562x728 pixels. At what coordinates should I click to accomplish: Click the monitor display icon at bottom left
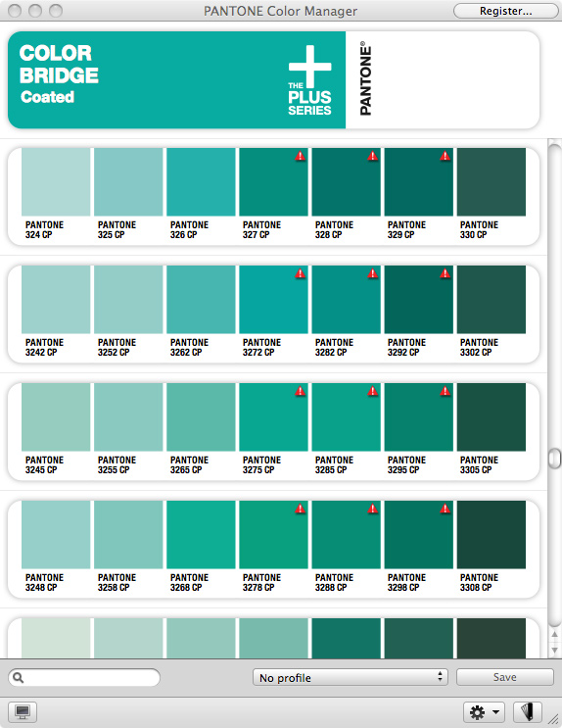[23, 711]
